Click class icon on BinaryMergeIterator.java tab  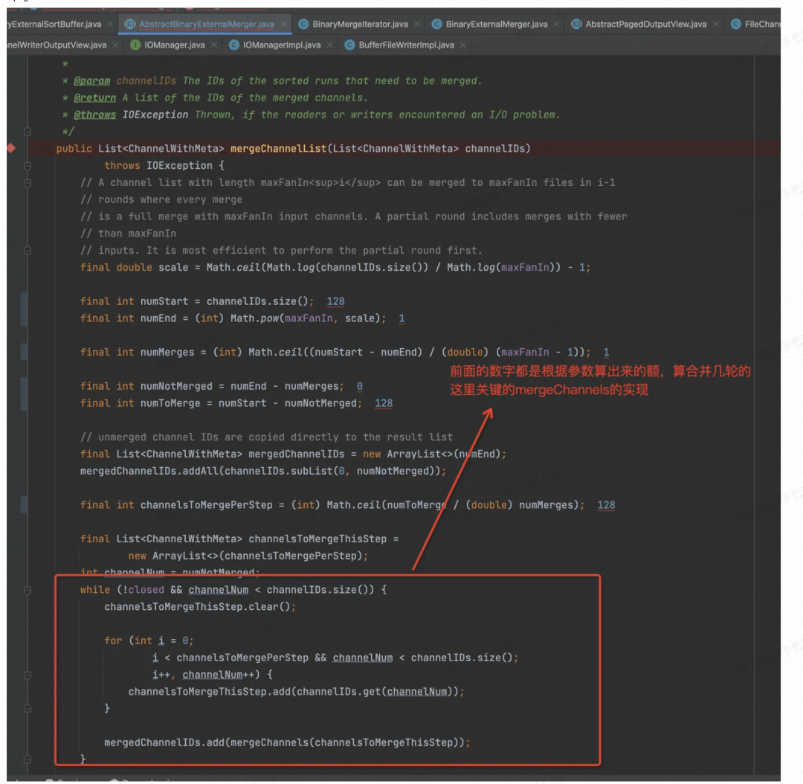(x=303, y=24)
